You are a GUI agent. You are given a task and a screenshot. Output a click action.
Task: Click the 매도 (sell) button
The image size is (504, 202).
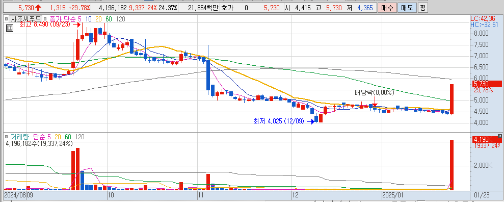point(407,8)
